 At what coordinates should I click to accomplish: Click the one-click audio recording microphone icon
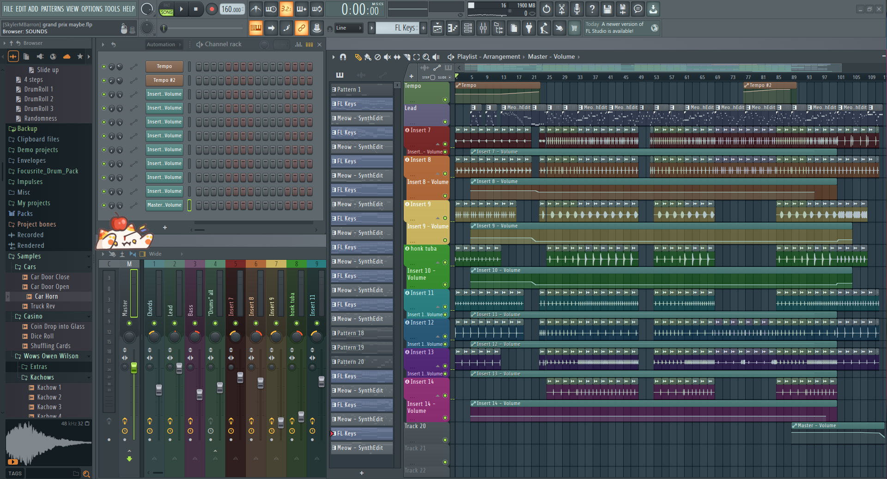pos(577,9)
